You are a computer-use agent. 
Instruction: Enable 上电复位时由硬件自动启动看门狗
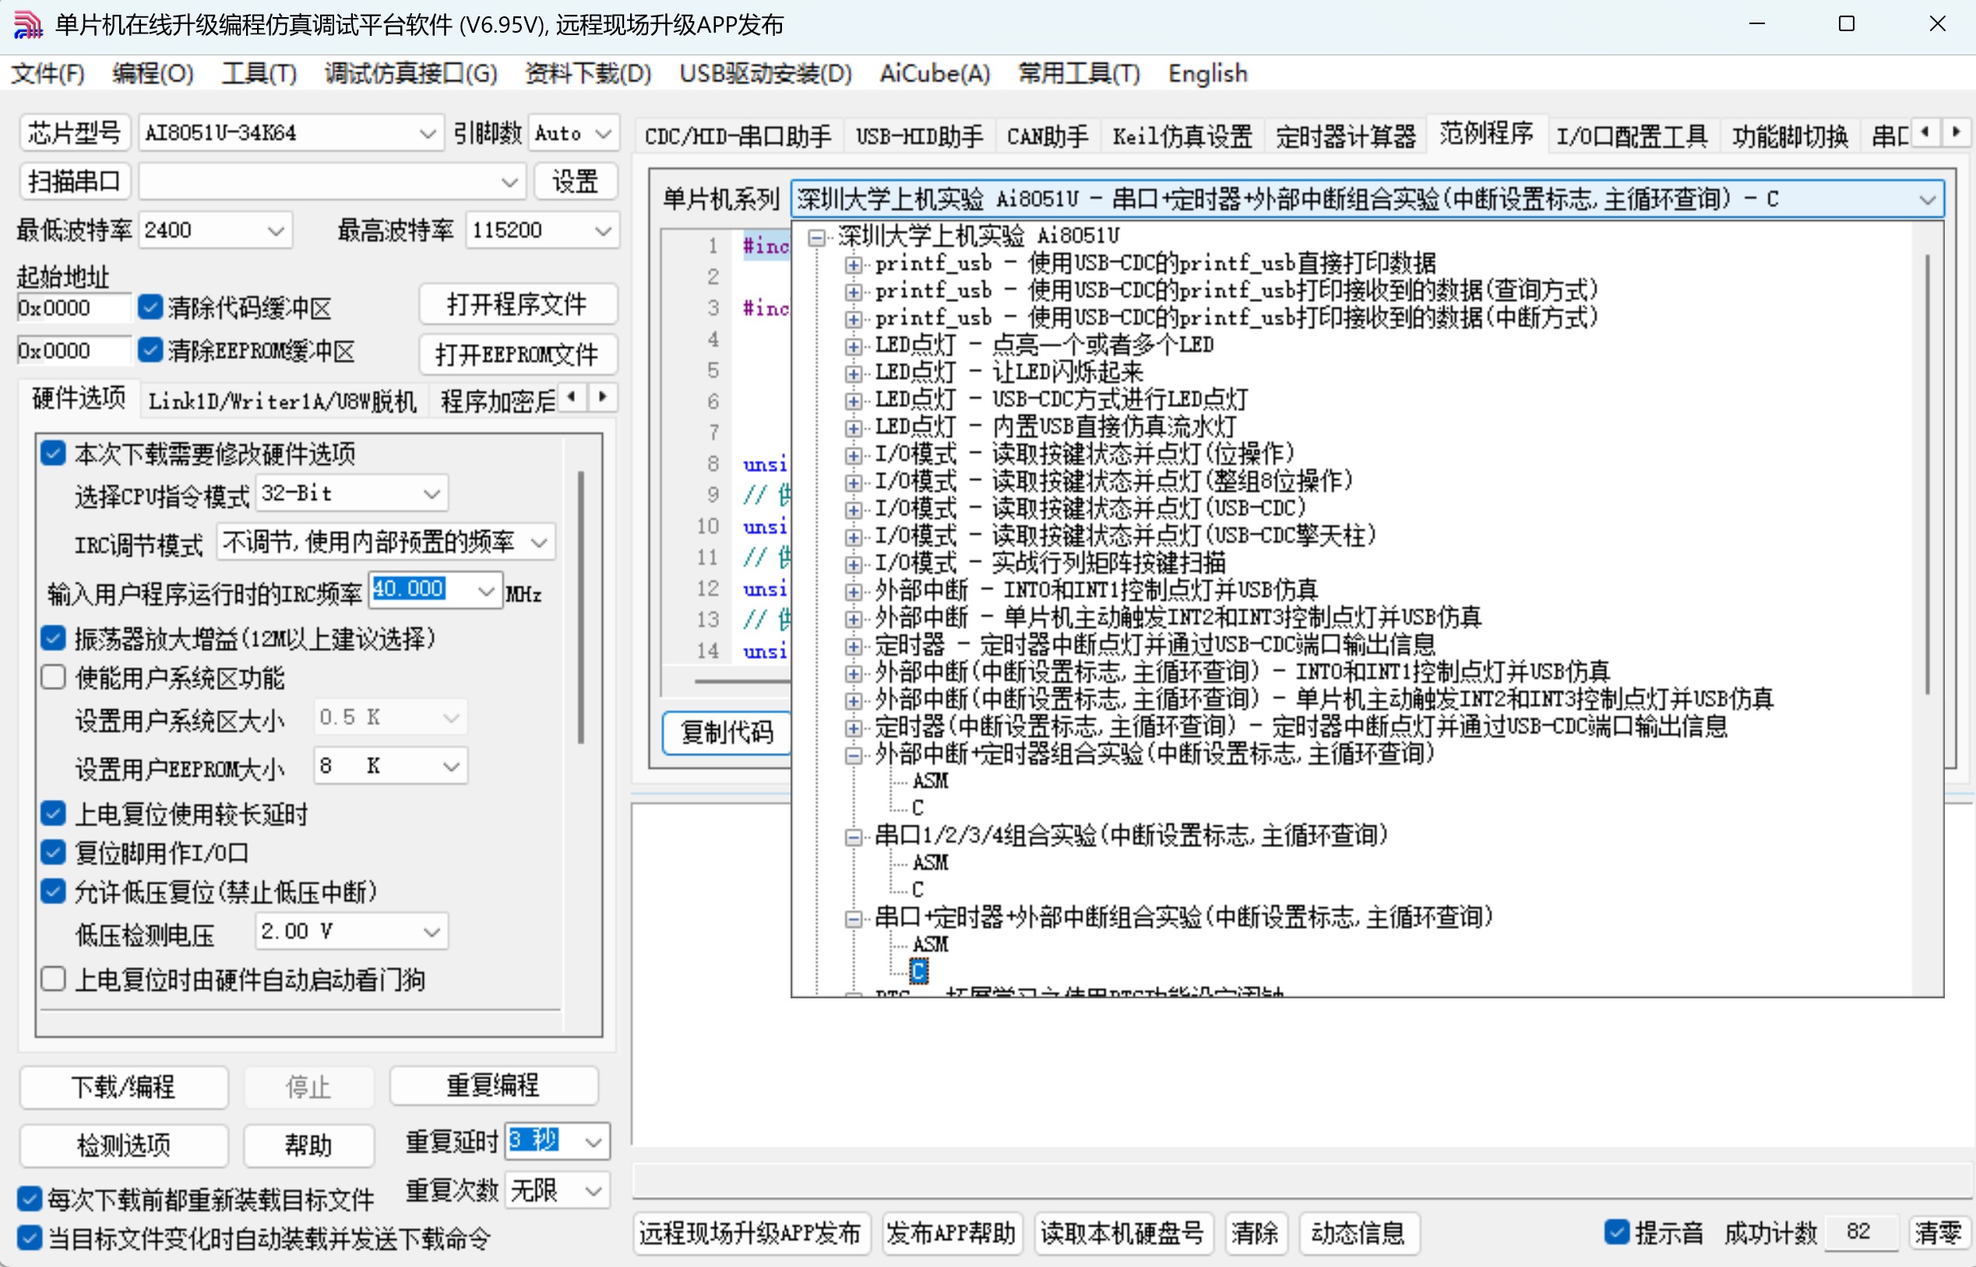54,979
